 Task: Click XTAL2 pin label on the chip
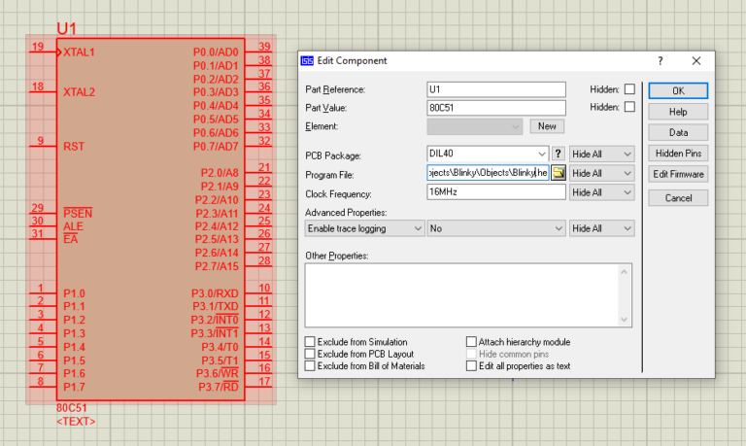click(x=79, y=92)
